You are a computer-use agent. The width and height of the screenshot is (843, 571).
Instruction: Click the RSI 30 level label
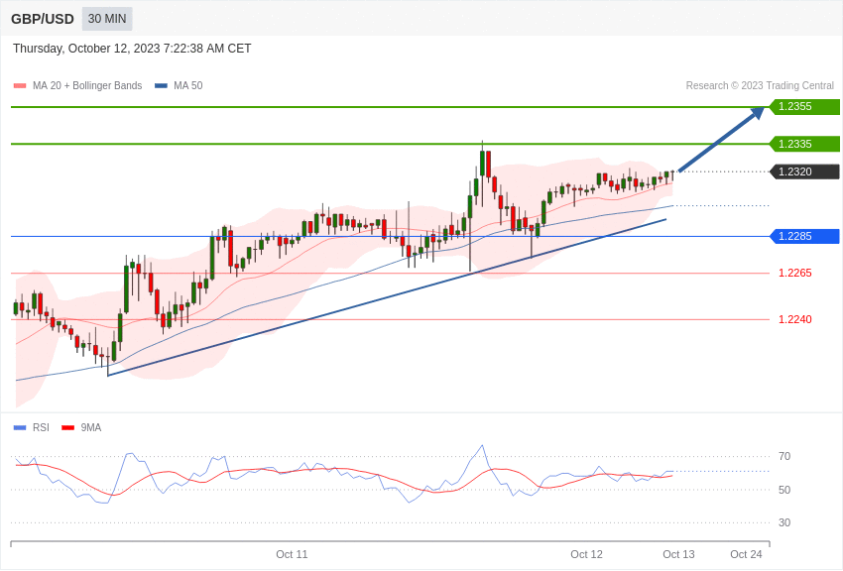tap(784, 522)
